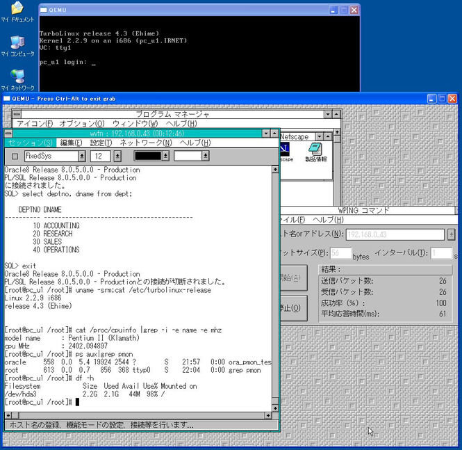Click the /dev/hda3 filesystem line
Viewport: 462px width, 450px height.
click(85, 394)
